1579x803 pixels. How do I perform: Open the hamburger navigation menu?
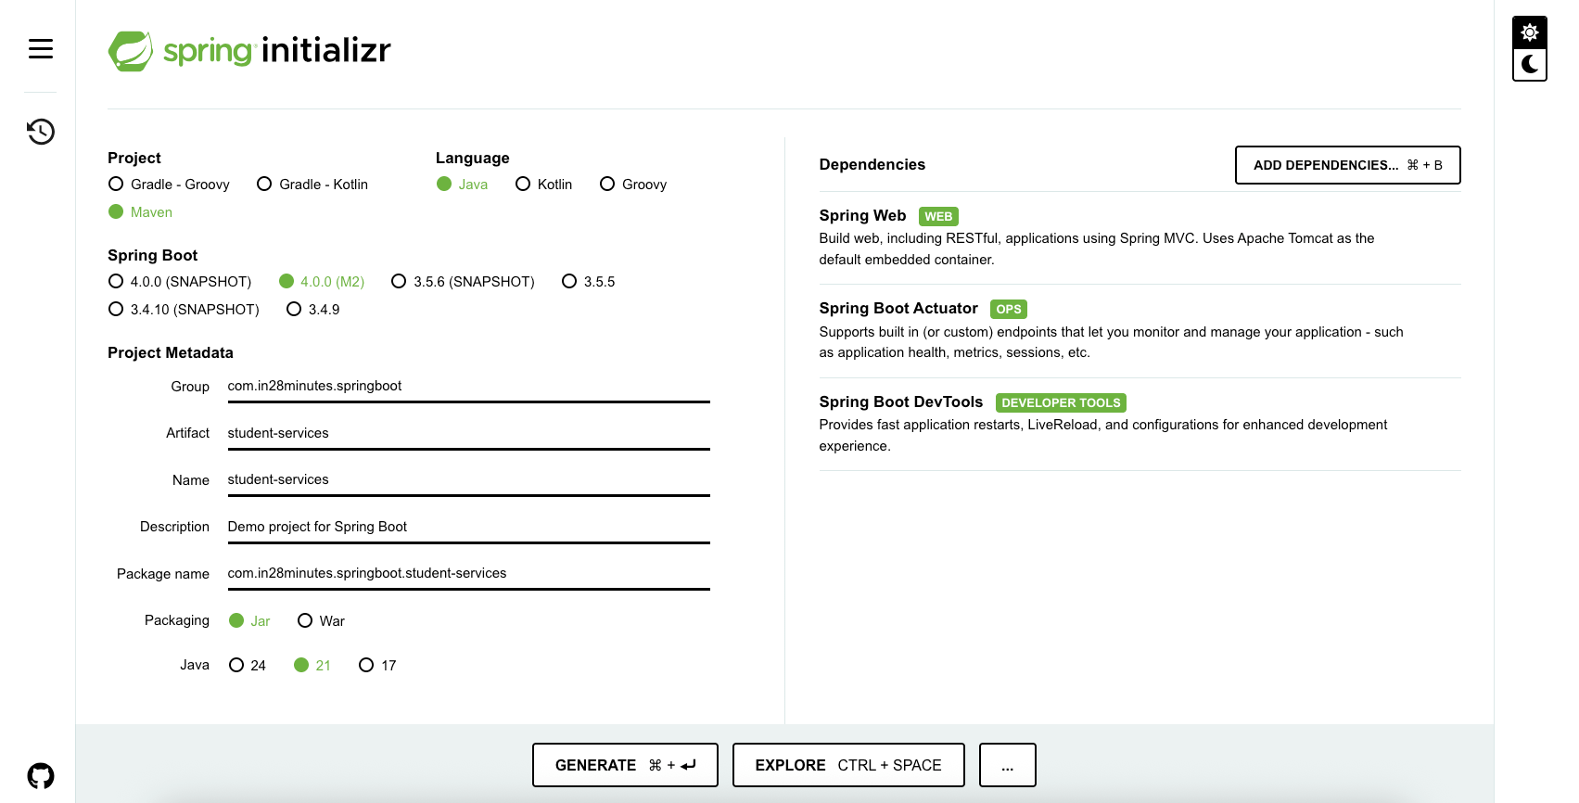(41, 48)
